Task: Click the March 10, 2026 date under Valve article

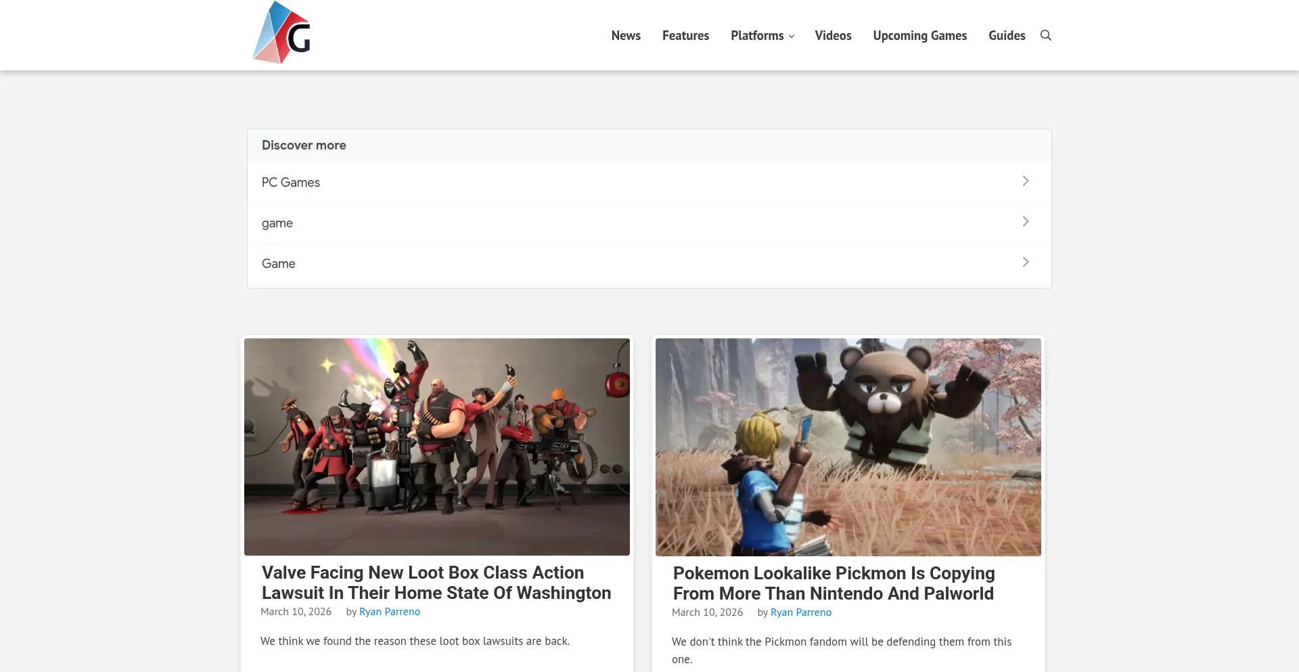Action: 296,612
